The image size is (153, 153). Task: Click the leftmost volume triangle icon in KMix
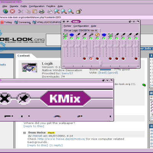coord(65,35)
